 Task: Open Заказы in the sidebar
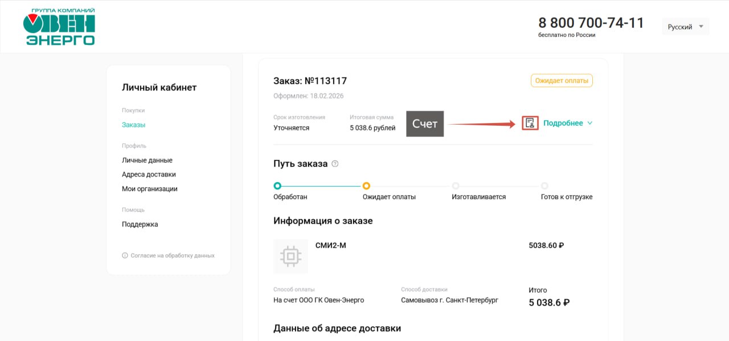[133, 125]
